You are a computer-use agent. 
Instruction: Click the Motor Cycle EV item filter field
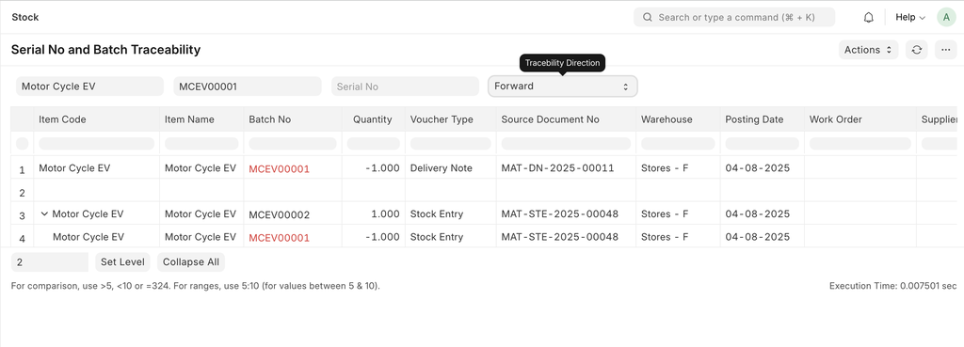[x=89, y=87]
